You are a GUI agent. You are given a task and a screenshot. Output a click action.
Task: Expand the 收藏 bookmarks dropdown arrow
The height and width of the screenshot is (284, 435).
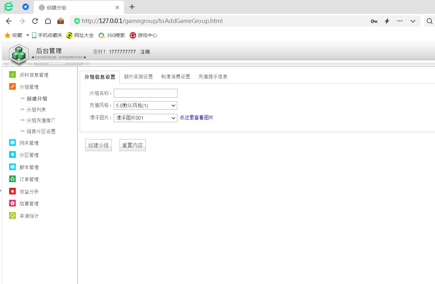pyautogui.click(x=28, y=35)
